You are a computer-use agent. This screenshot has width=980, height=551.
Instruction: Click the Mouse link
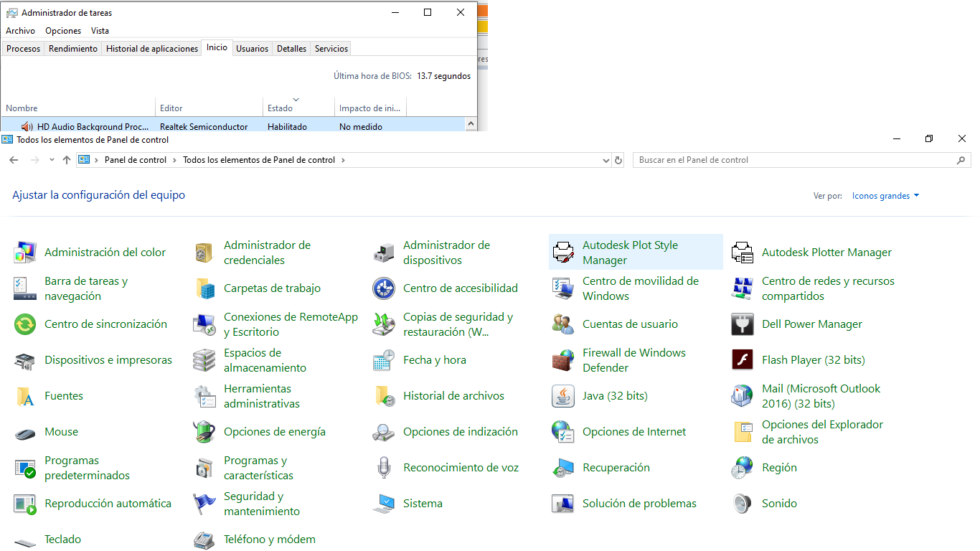[x=61, y=432]
